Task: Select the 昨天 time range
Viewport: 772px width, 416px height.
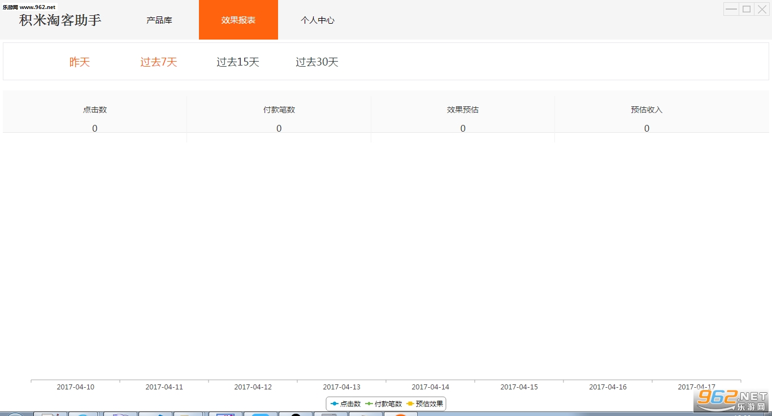Action: [x=80, y=62]
